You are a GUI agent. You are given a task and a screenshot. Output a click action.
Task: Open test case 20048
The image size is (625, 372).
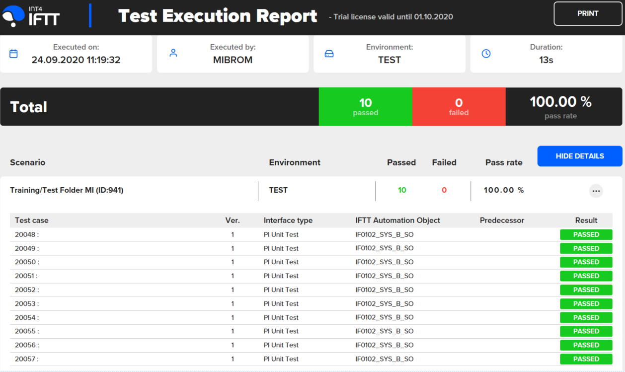(x=27, y=234)
